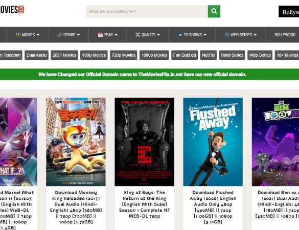Expand the Quality dropdown arrow
Screen dimensions: 299x230
click(158, 35)
